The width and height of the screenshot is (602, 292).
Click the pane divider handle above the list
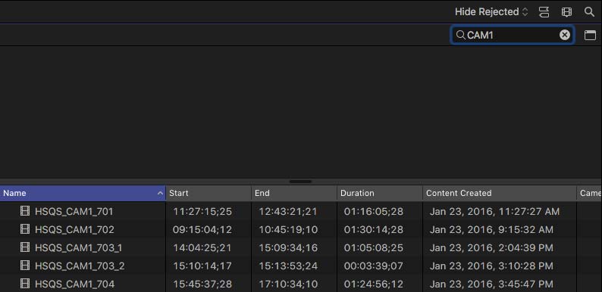pos(300,182)
